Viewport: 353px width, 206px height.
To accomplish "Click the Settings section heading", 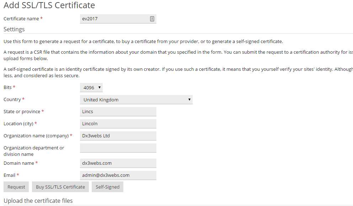I will point(14,29).
